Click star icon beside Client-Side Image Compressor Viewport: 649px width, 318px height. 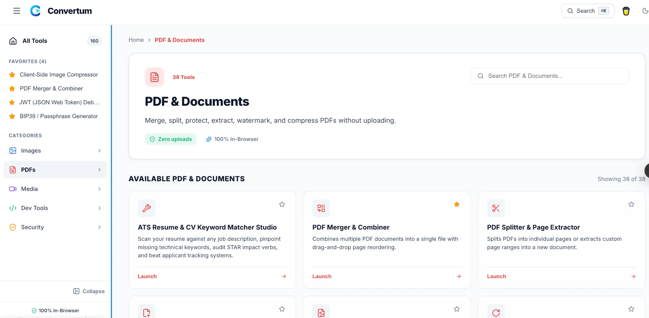click(12, 75)
